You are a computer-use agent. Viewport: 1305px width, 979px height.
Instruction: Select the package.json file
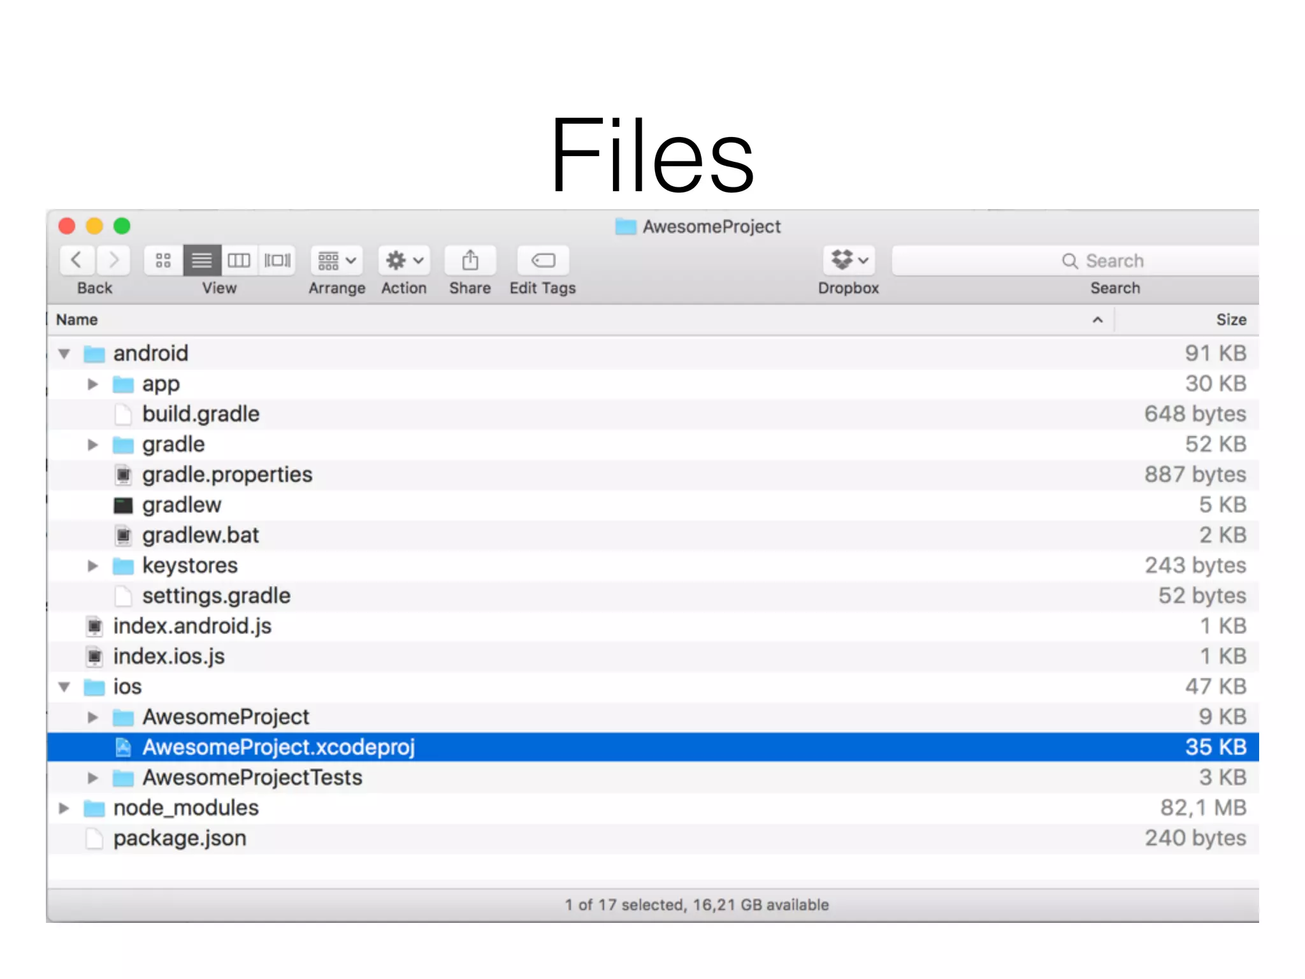(180, 838)
